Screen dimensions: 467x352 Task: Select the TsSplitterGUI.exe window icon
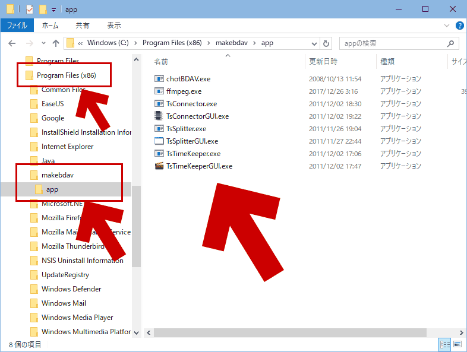pyautogui.click(x=159, y=141)
